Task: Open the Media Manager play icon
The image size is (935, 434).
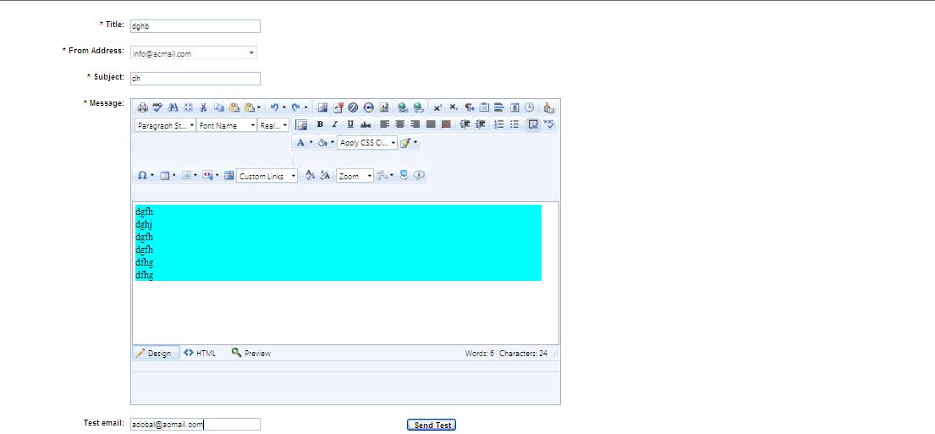Action: 369,108
